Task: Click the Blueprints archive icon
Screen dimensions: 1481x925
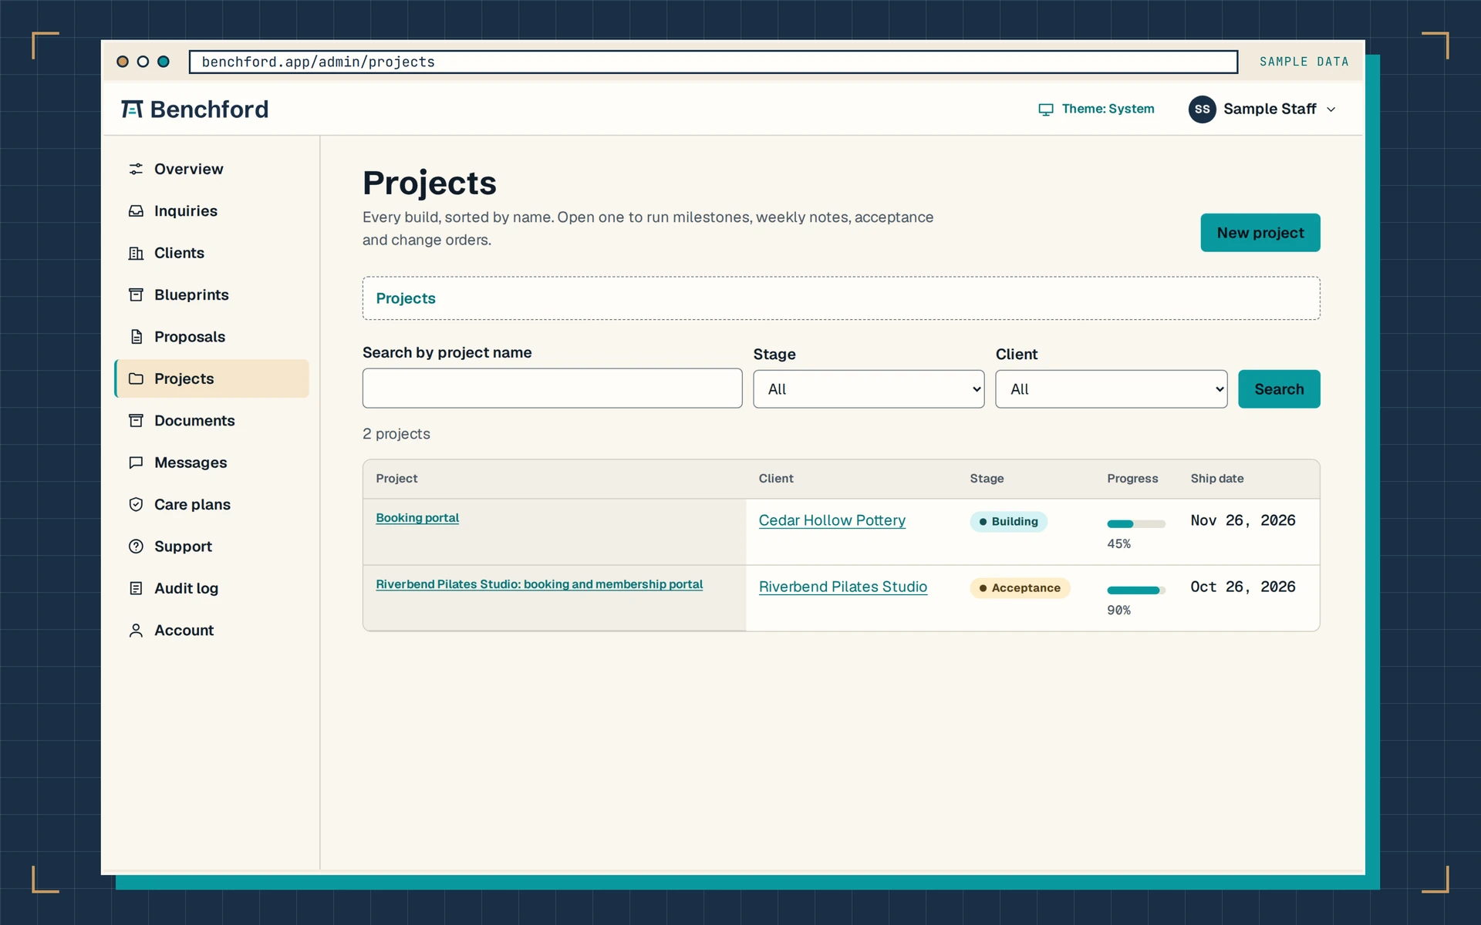Action: click(136, 294)
